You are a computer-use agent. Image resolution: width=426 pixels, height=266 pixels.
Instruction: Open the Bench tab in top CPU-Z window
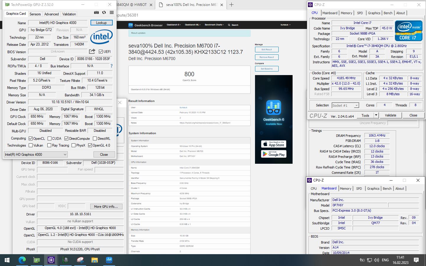point(388,13)
